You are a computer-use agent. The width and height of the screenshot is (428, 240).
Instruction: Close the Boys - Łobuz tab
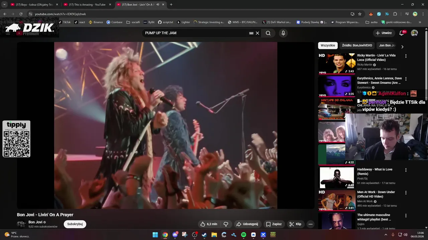coord(57,5)
